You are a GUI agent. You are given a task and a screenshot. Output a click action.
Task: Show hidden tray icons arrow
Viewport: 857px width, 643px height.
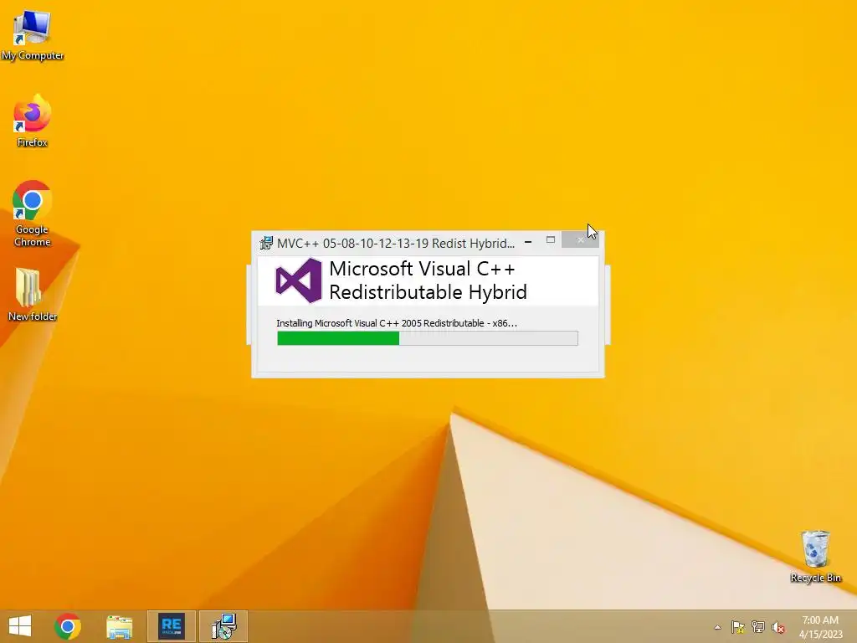(717, 627)
